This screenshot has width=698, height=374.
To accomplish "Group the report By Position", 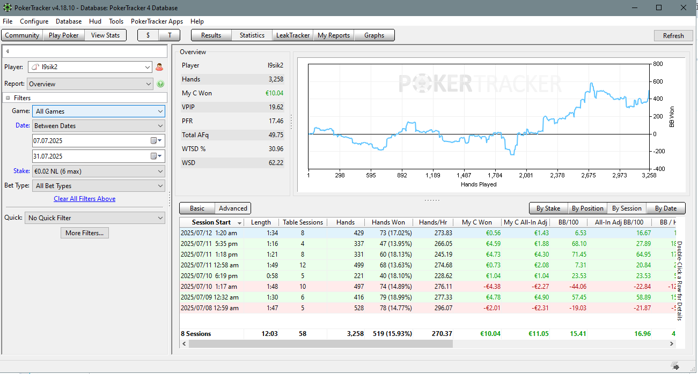I will pyautogui.click(x=587, y=208).
